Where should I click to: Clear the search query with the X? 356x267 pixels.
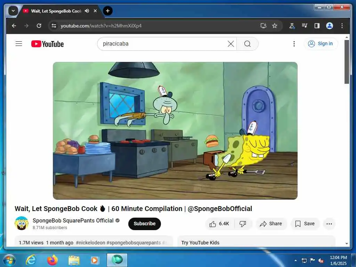[231, 44]
